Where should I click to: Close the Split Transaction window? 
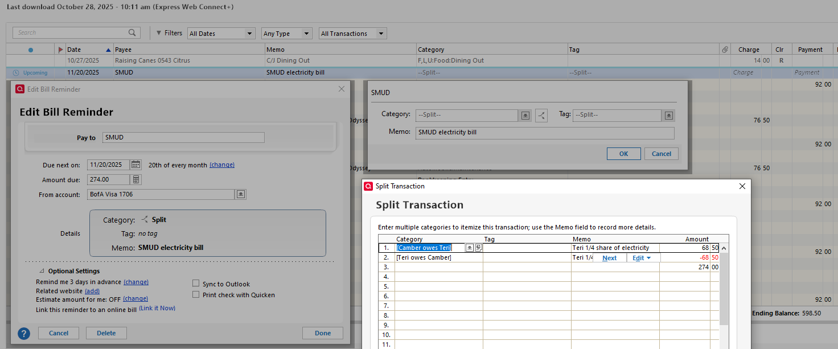pyautogui.click(x=742, y=186)
